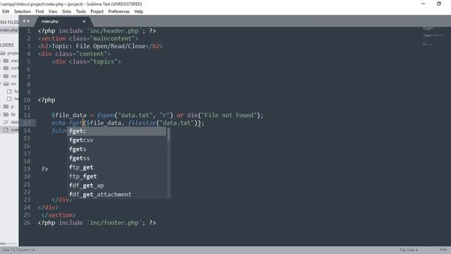Go to the previous tab with the left arrow

[x=24, y=21]
